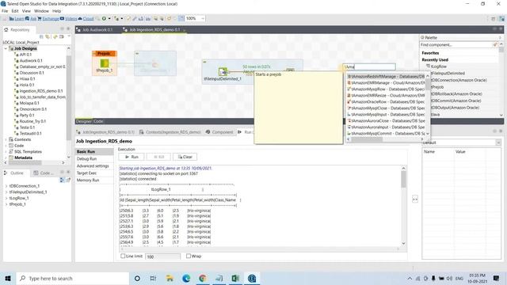Open the Component tab
This screenshot has height=285, width=507.
[219, 132]
